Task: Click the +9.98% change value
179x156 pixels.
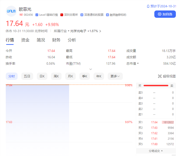Action: click(52, 25)
